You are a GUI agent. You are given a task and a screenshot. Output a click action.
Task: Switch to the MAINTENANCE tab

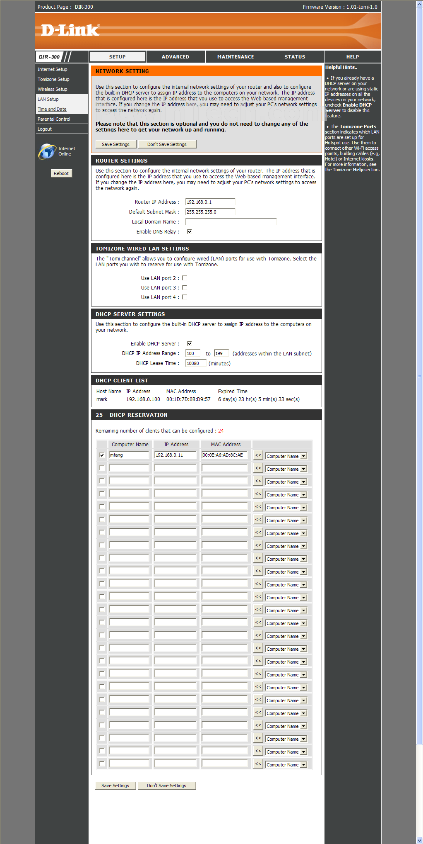pos(236,57)
